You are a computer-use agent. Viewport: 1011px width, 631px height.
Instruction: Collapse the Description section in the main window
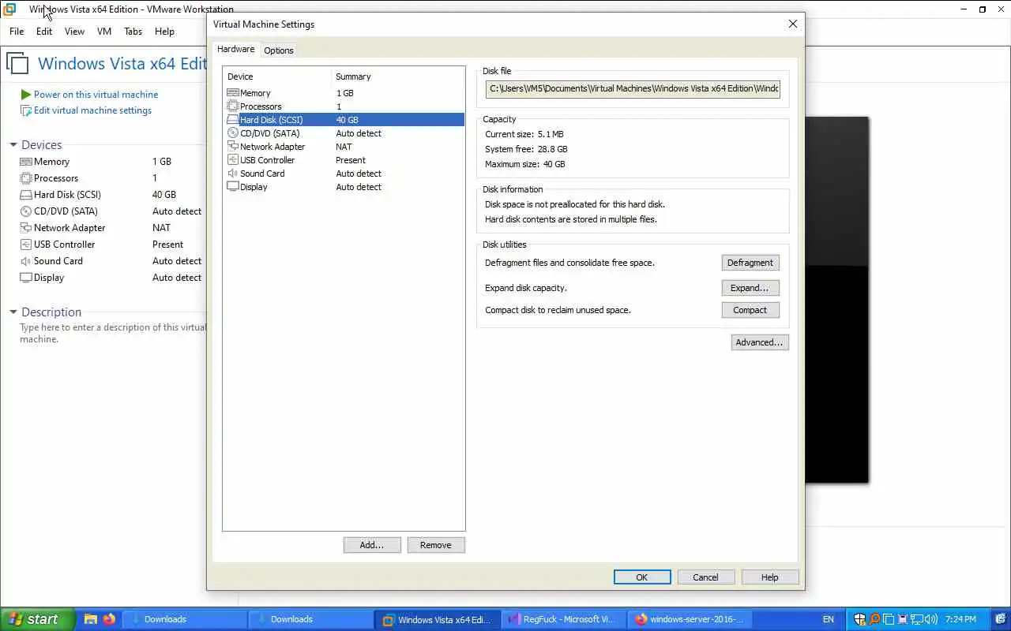13,312
